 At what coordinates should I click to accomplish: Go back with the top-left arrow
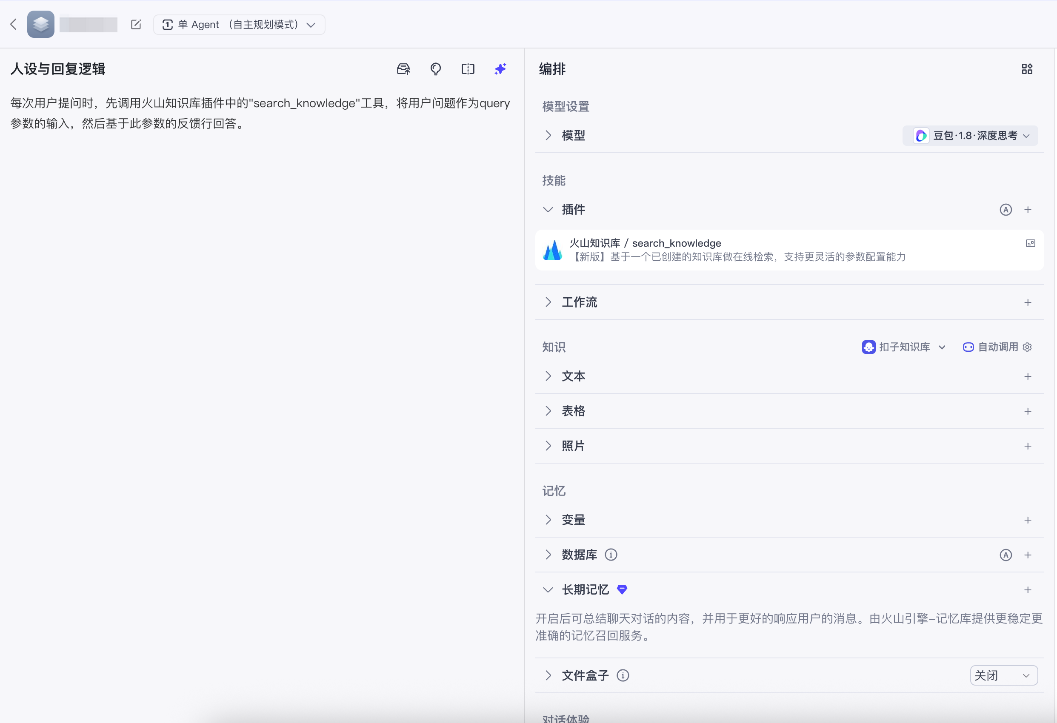[14, 25]
